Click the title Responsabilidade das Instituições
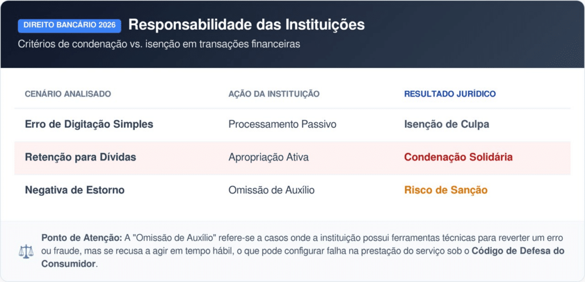 (x=246, y=25)
